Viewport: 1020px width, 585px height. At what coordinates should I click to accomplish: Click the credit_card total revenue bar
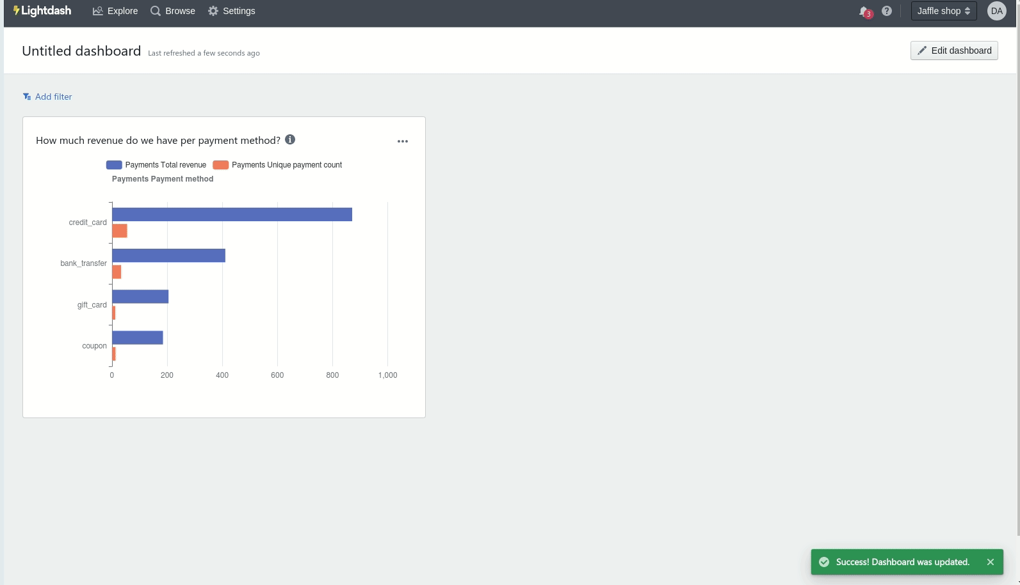pos(232,214)
